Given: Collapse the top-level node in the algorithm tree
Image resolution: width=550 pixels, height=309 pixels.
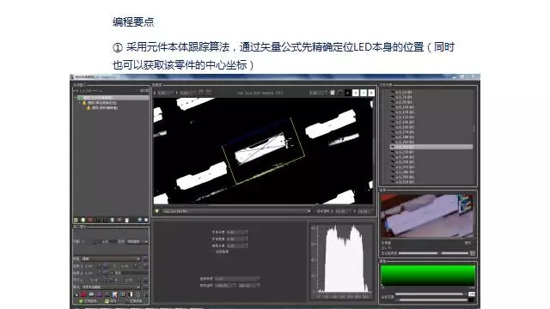Looking at the screenshot, I should tap(76, 98).
